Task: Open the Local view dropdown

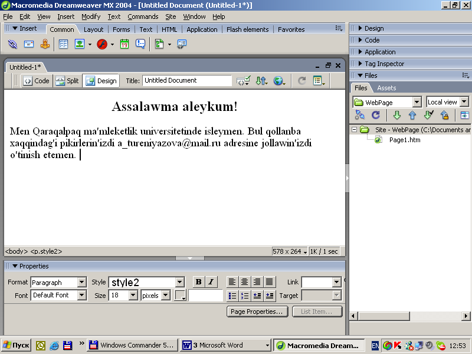Action: tap(464, 101)
